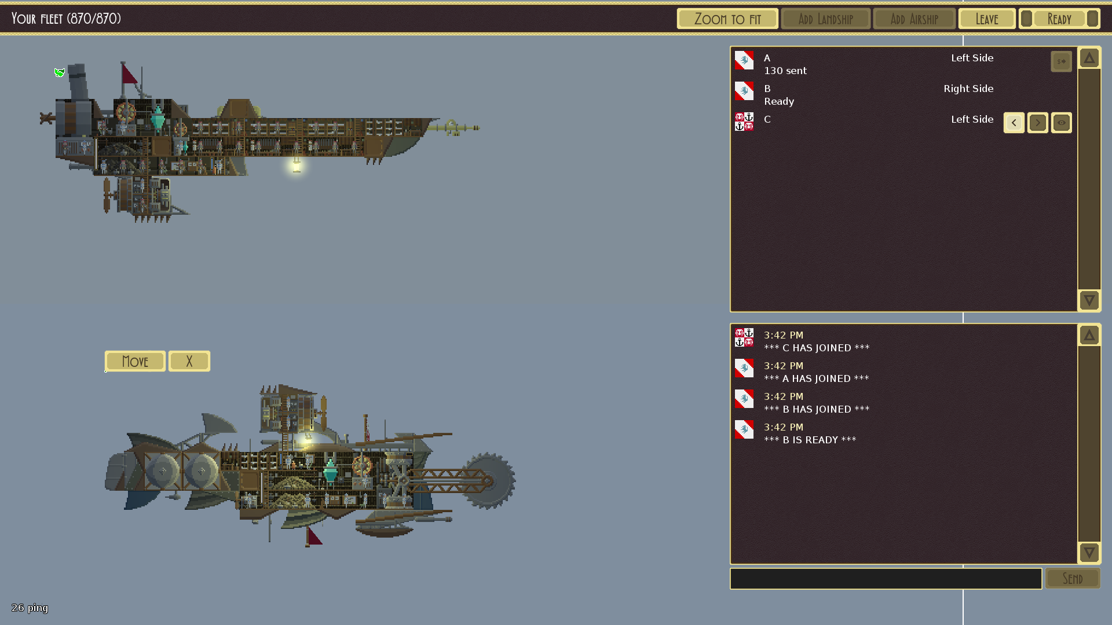Click the chat log scrollbar track

(x=1089, y=444)
